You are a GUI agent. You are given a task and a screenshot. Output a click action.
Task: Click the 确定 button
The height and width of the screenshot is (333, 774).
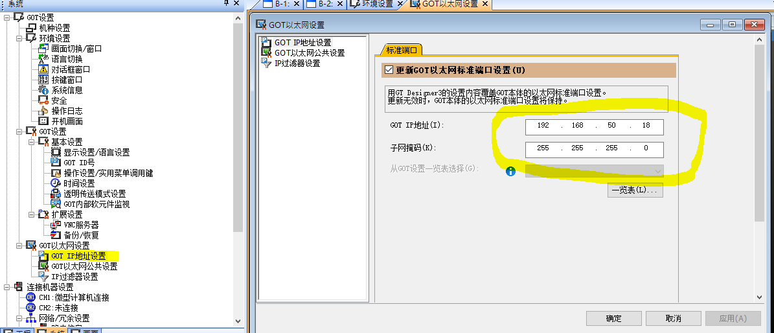click(613, 318)
